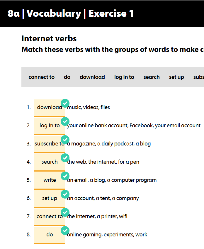The height and width of the screenshot is (249, 204).
Task: Select answer box 3 with 'subscribe to'
Action: coord(49,144)
